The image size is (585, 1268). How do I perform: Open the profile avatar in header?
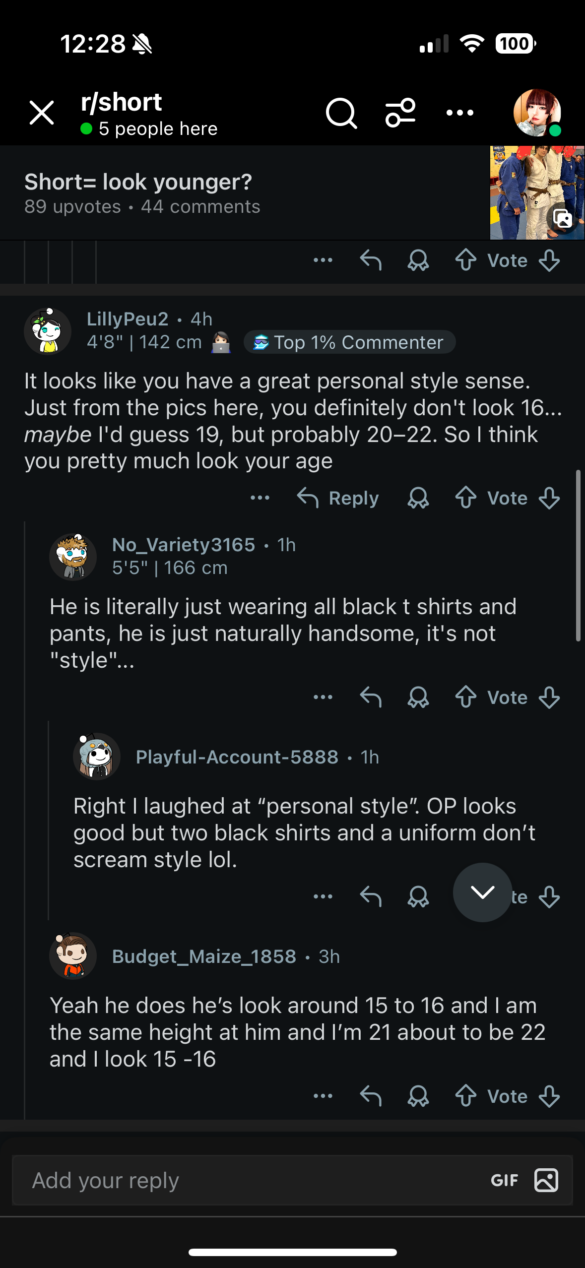click(x=537, y=113)
